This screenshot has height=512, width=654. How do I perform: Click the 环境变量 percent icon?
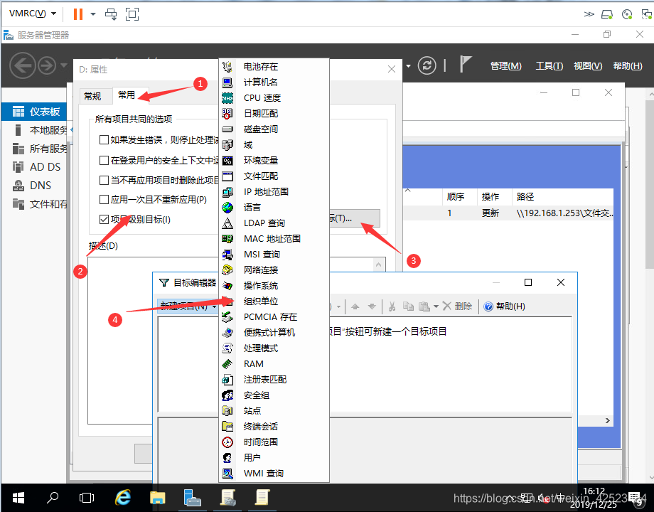coord(227,161)
